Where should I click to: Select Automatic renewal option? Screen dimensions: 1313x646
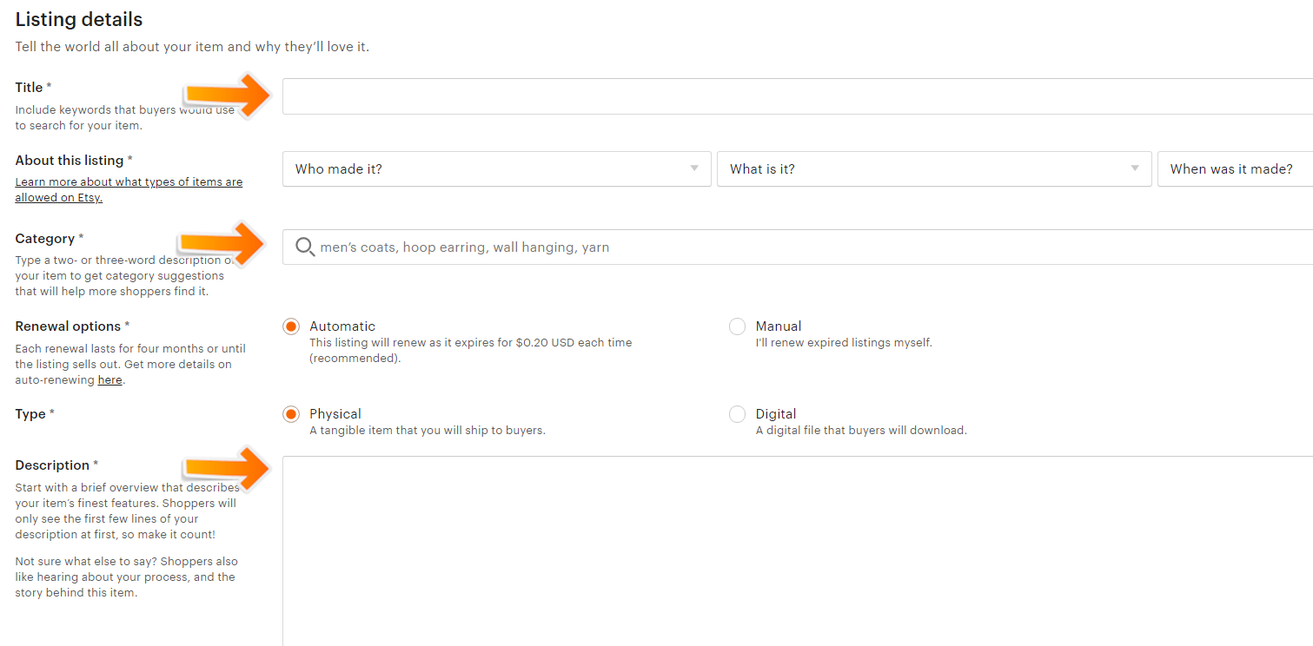click(x=291, y=327)
